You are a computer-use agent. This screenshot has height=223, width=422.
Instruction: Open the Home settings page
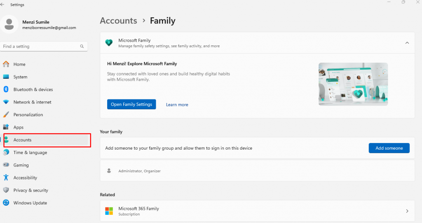(19, 64)
